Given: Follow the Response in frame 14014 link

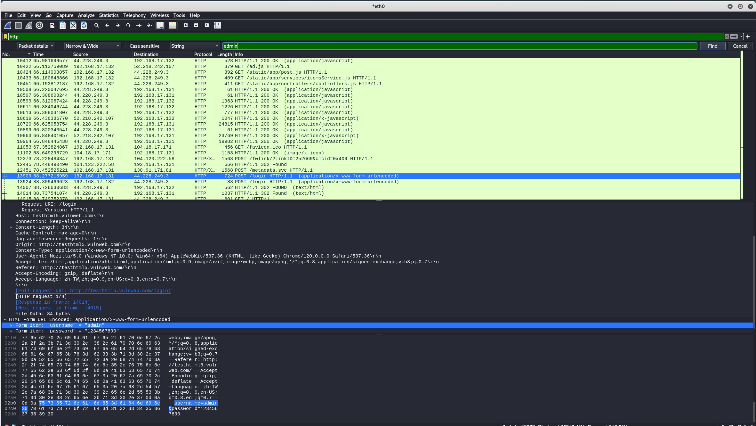Looking at the screenshot, I should pos(53,302).
